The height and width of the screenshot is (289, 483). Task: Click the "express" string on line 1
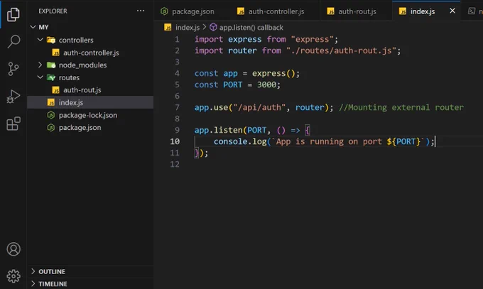pyautogui.click(x=313, y=40)
